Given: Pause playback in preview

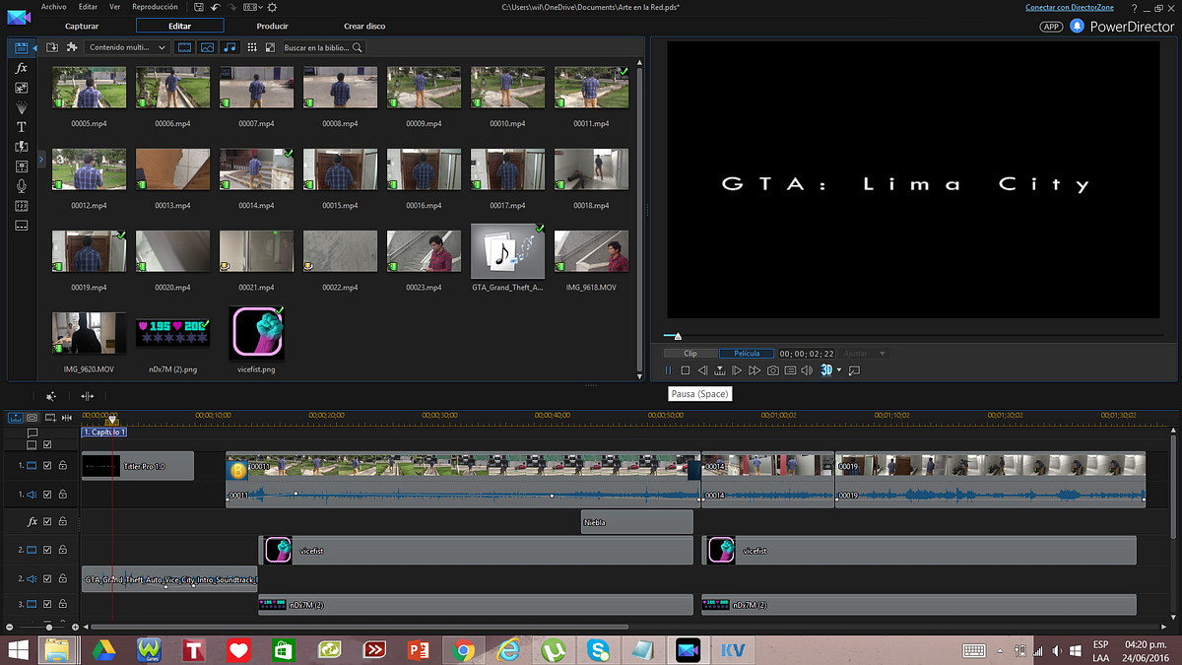Looking at the screenshot, I should click(x=668, y=370).
